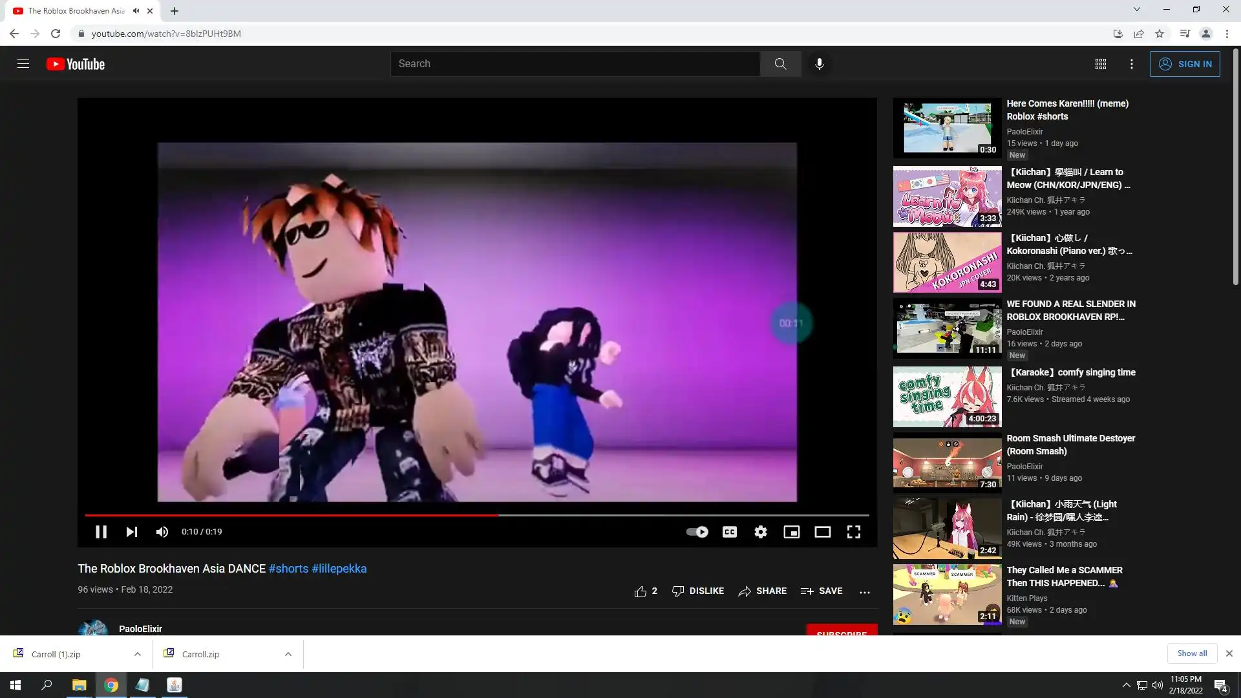The width and height of the screenshot is (1241, 698).
Task: Open YouTube settings three-dot menu
Action: (1131, 64)
